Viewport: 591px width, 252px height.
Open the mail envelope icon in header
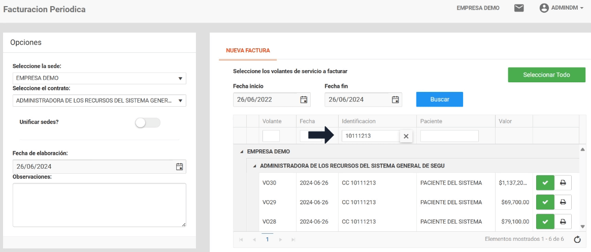pyautogui.click(x=518, y=9)
